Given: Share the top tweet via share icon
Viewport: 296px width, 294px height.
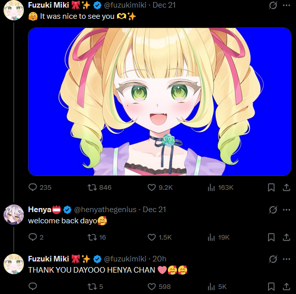Looking at the screenshot, I should click(286, 188).
